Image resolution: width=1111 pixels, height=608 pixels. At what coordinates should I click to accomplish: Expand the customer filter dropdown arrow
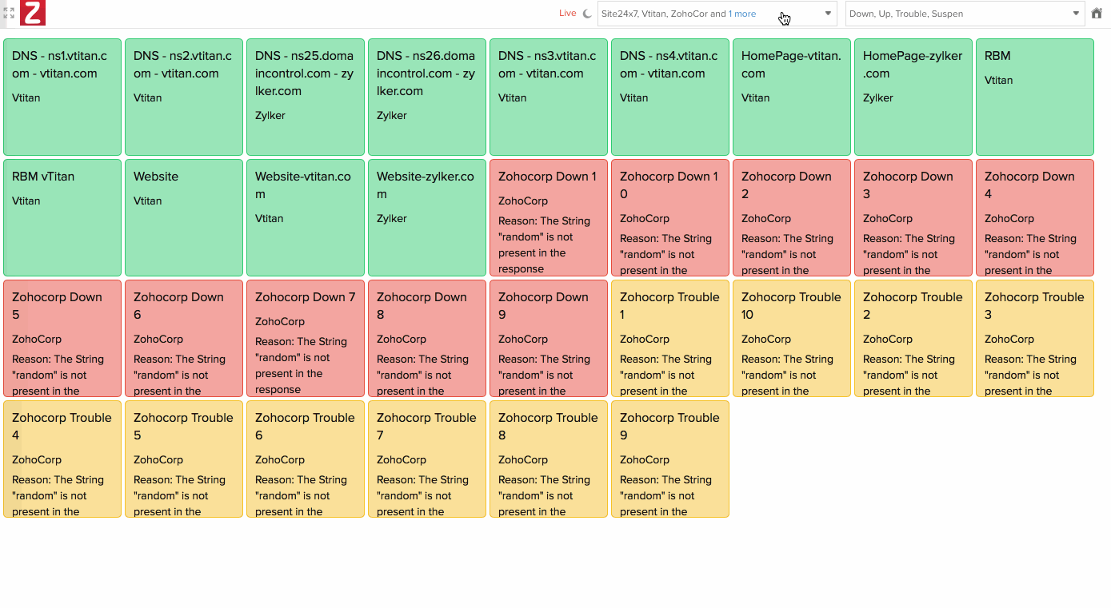(828, 14)
